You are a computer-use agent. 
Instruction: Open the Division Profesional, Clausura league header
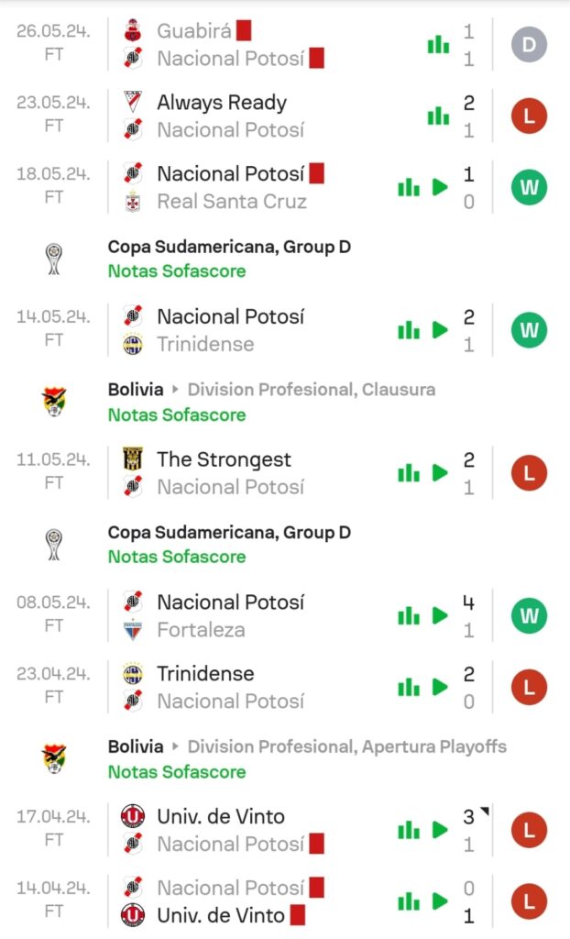pyautogui.click(x=312, y=389)
